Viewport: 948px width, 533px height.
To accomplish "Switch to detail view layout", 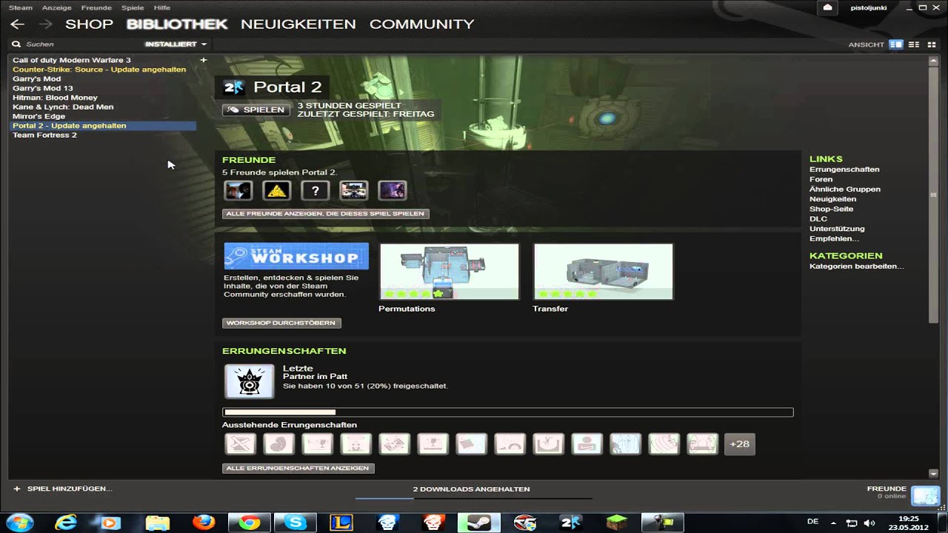I will (896, 44).
